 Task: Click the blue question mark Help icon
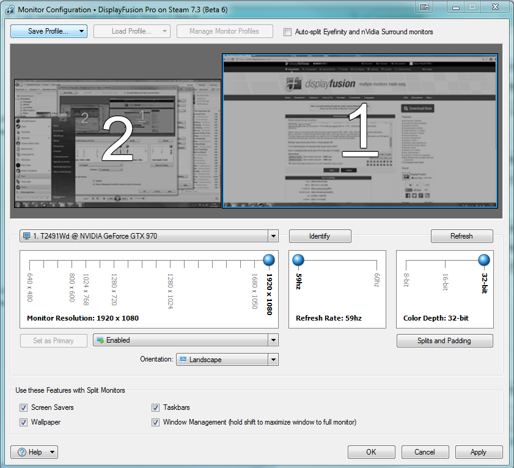click(x=23, y=452)
